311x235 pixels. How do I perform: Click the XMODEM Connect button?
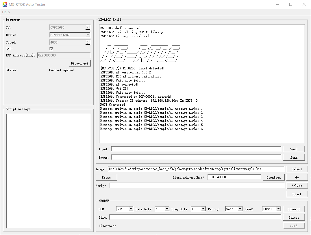click(294, 209)
